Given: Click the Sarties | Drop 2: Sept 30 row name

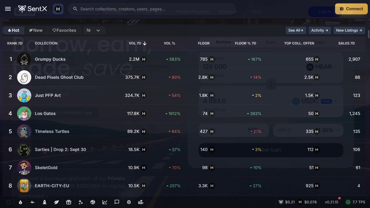Looking at the screenshot, I should pos(60,150).
